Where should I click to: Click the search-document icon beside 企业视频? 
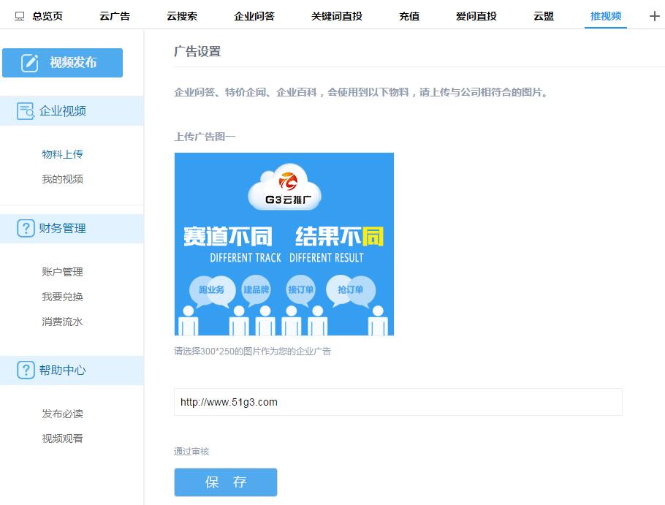point(26,111)
